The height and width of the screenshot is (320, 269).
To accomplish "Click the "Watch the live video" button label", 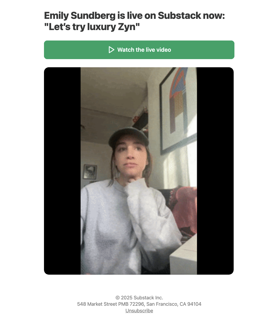I will click(x=144, y=50).
